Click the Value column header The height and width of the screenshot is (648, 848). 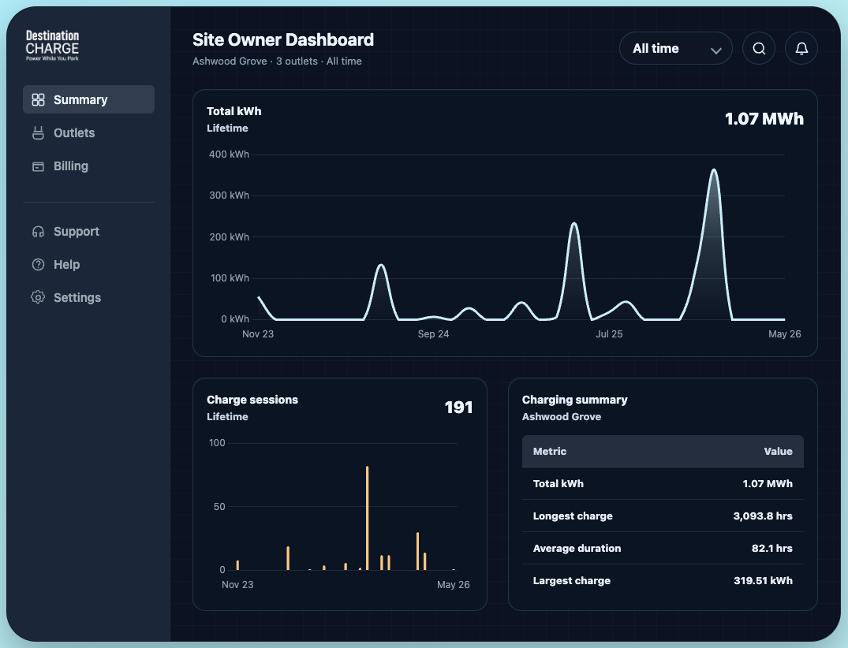point(779,451)
